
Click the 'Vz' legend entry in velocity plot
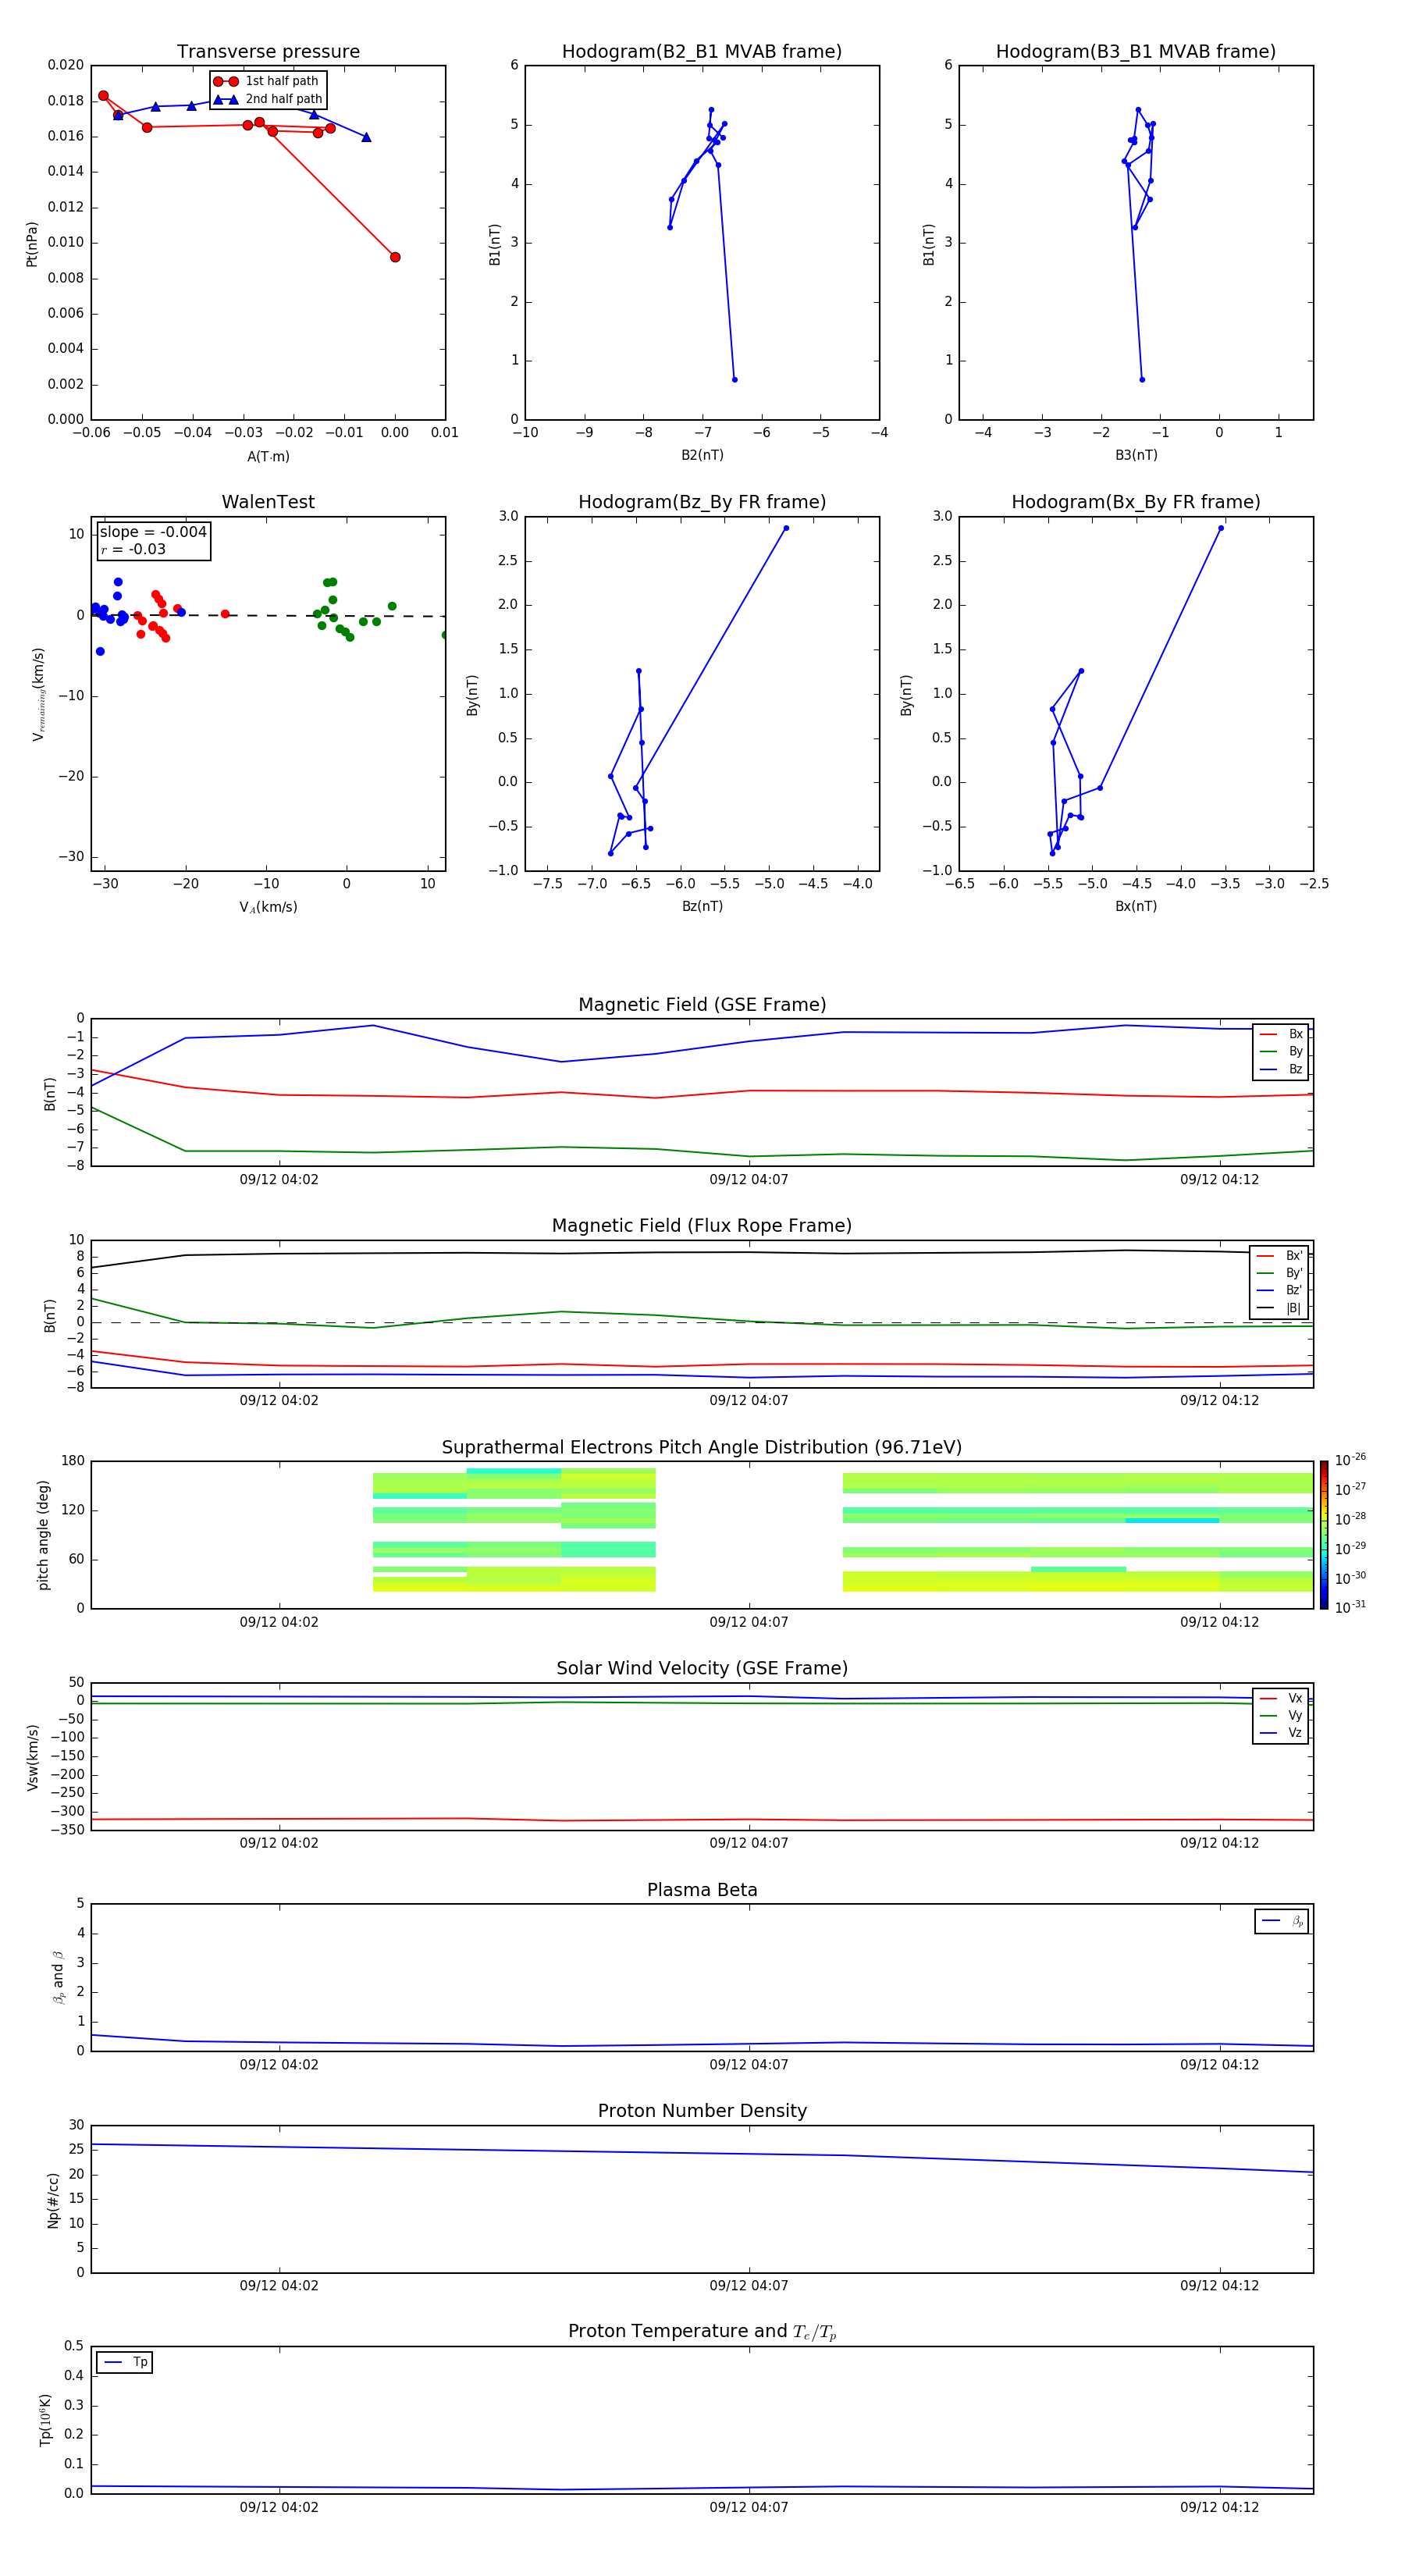(1281, 1733)
